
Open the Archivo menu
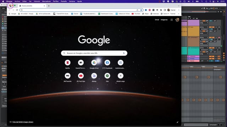17,1
